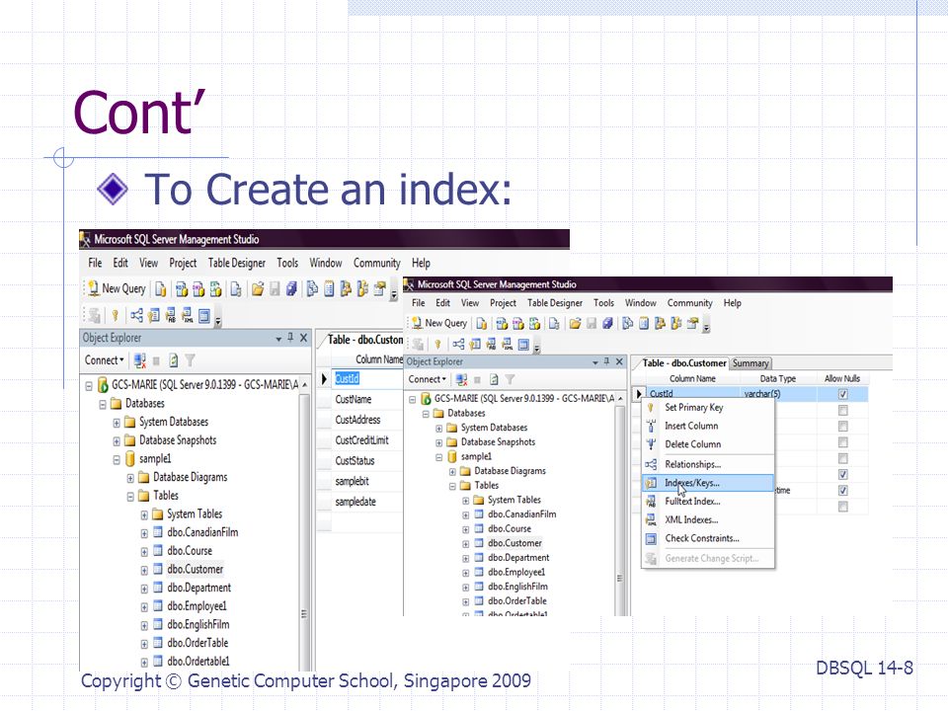Switch to the Summary tab in right window
Screen dimensions: 948x711
coord(750,363)
